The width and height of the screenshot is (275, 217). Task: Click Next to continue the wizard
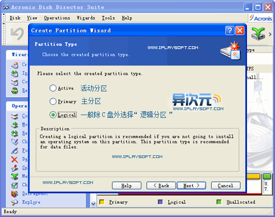tap(191, 186)
